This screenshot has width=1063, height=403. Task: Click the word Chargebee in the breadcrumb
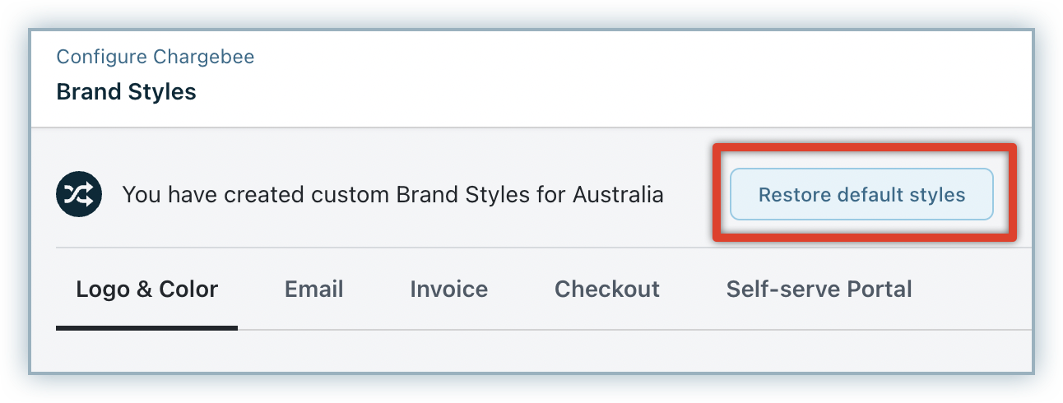tap(204, 57)
